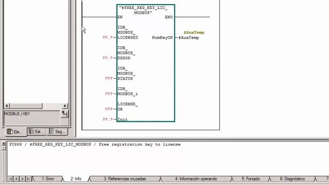Click the block title '#FREE_REG_KEY_LIC_MODBUS'
This screenshot has width=329, height=185.
point(143,10)
